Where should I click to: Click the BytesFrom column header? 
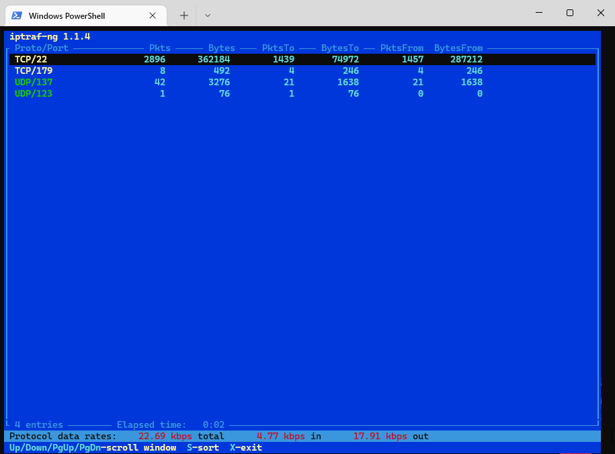458,48
